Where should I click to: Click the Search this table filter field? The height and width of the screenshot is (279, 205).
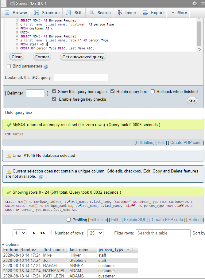[163, 233]
